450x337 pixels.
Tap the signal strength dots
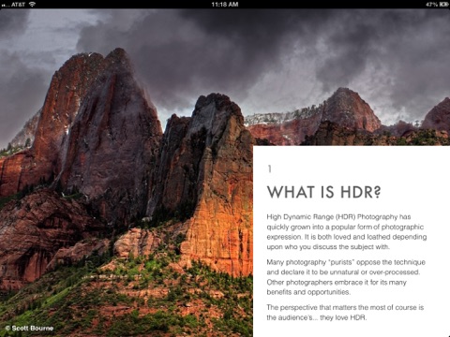pyautogui.click(x=6, y=5)
